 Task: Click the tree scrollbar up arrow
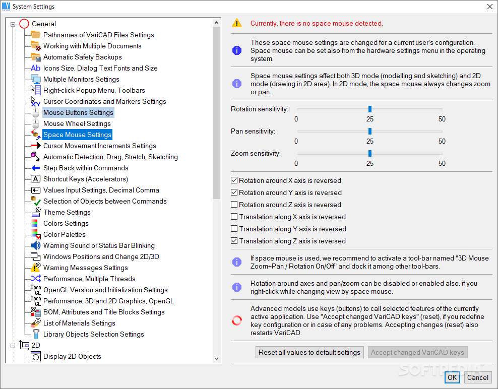pos(216,23)
